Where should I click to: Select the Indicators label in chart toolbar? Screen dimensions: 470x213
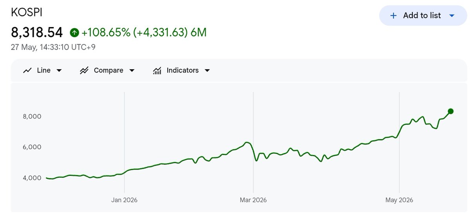(183, 70)
